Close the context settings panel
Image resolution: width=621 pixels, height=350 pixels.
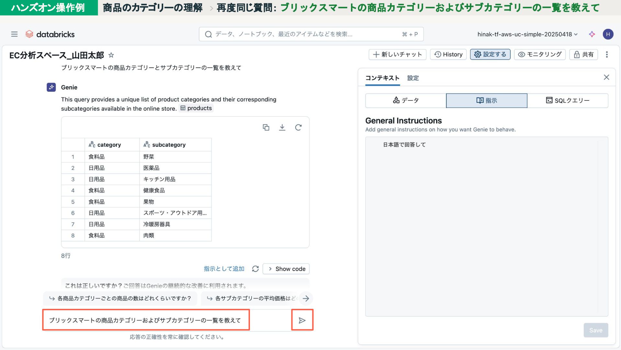[606, 77]
